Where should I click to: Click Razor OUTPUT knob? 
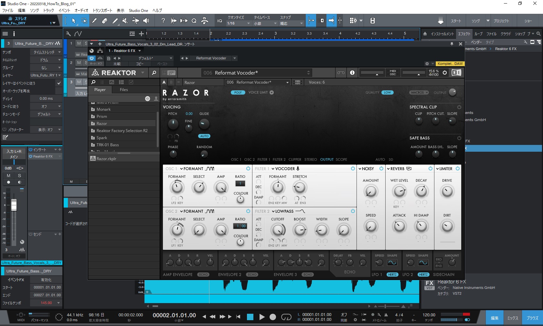point(453,92)
